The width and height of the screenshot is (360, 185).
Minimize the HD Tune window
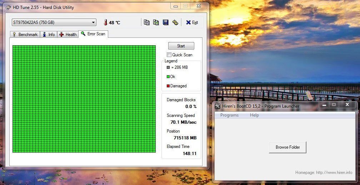click(176, 6)
